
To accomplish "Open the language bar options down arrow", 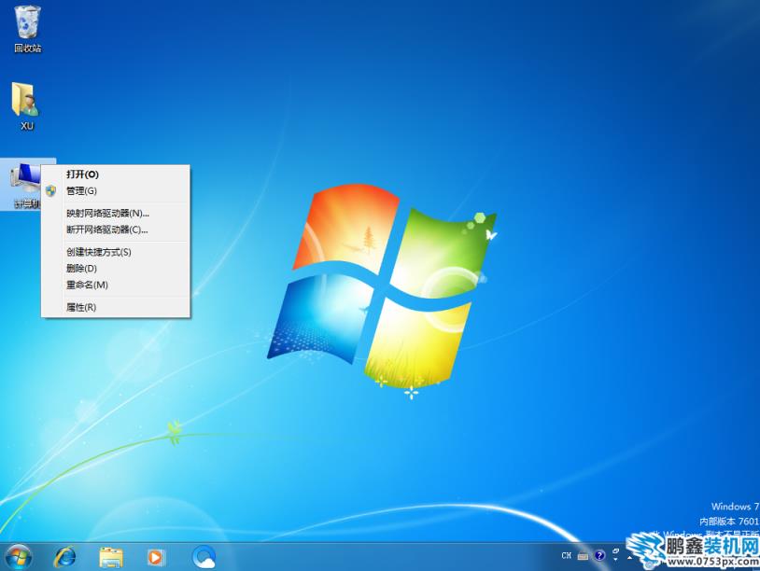I will pyautogui.click(x=615, y=560).
